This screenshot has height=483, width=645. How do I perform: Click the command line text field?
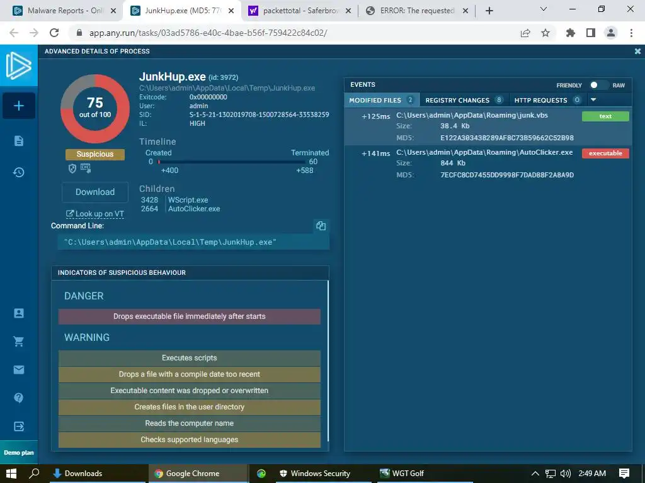(x=193, y=242)
